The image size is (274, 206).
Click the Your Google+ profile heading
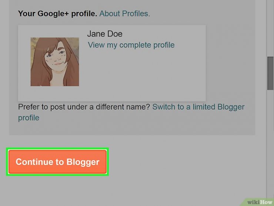(x=57, y=13)
